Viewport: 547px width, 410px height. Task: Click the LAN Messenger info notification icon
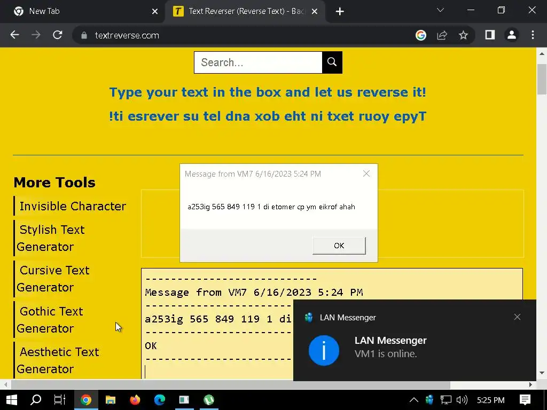324,350
